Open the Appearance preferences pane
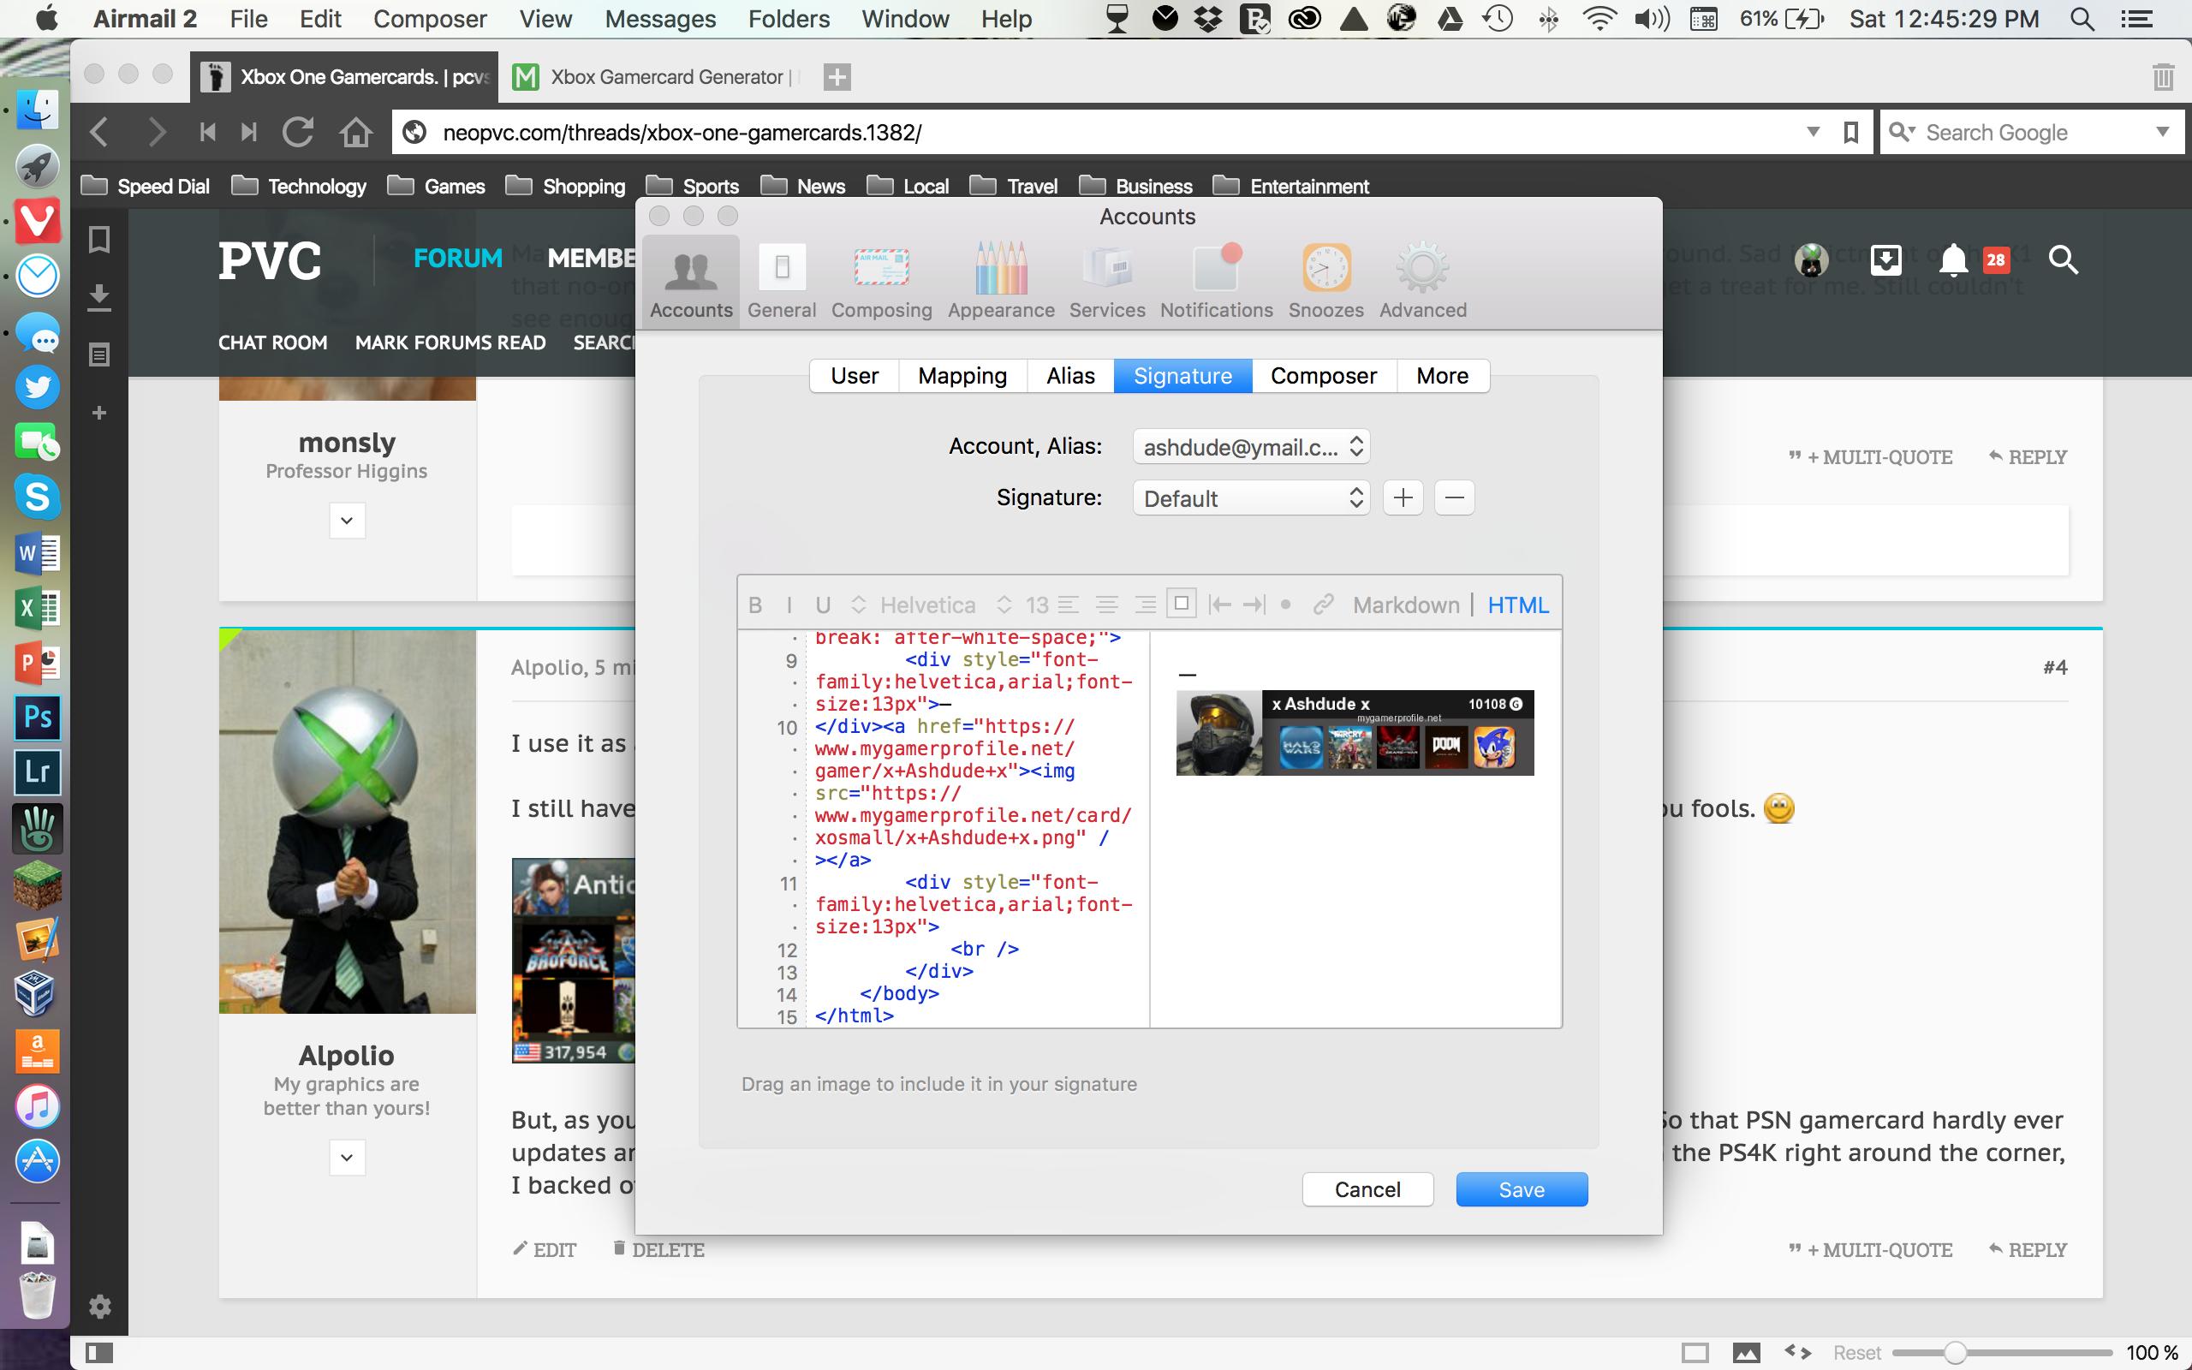Viewport: 2192px width, 1370px height. [x=1001, y=281]
